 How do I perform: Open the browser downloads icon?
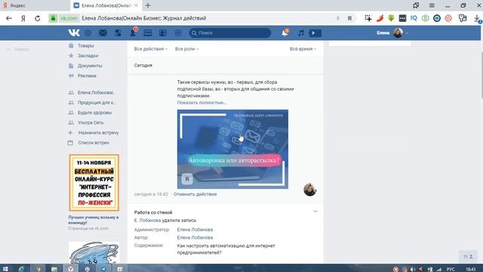(x=477, y=18)
